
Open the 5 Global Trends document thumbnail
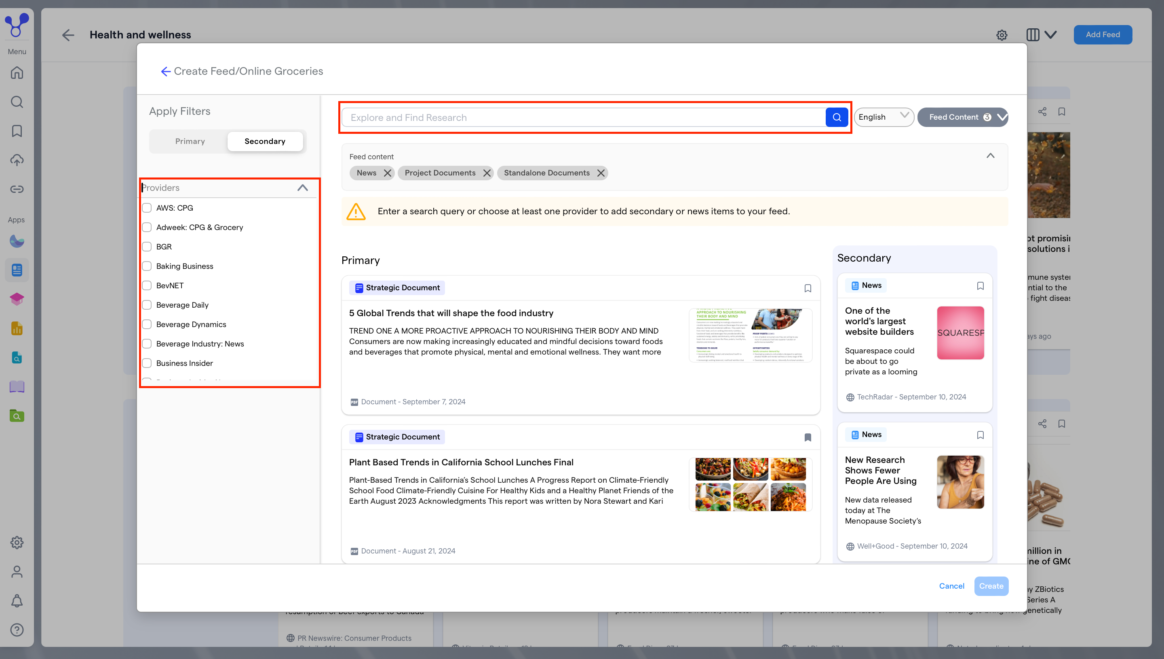pyautogui.click(x=751, y=335)
